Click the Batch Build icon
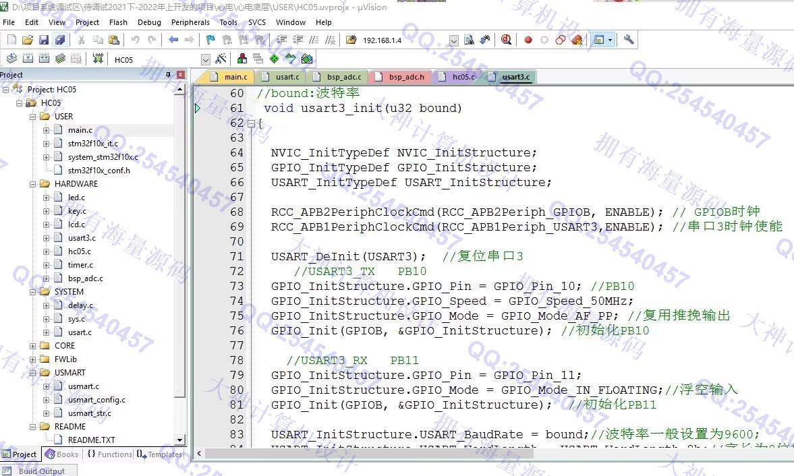The width and height of the screenshot is (794, 476). [x=60, y=59]
